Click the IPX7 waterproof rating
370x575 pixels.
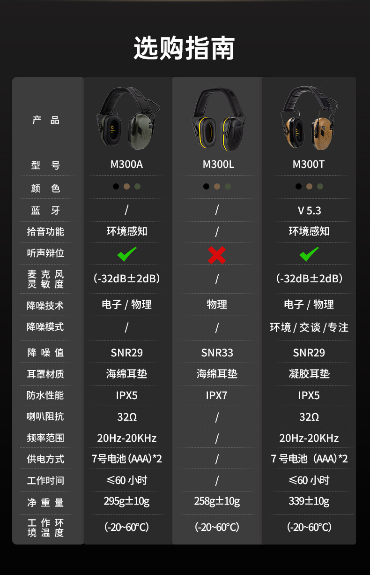pos(217,395)
